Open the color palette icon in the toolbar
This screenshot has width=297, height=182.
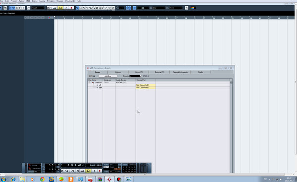[x=193, y=8]
